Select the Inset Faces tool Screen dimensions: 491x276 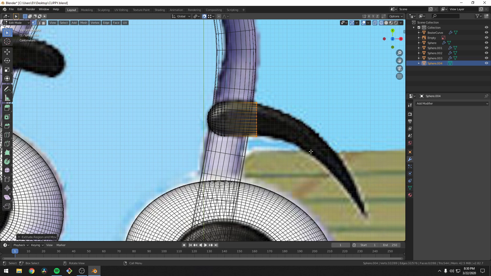(x=7, y=117)
